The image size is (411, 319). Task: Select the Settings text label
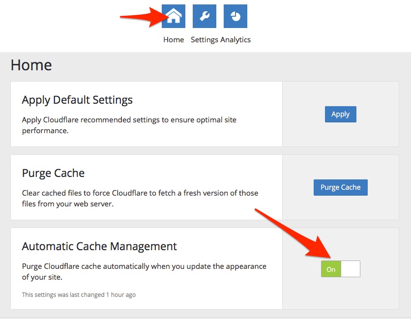pyautogui.click(x=205, y=40)
